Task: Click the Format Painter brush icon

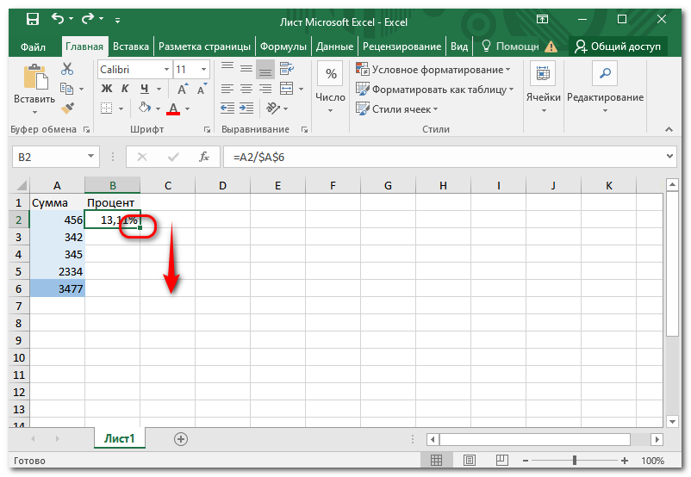Action: tap(67, 108)
